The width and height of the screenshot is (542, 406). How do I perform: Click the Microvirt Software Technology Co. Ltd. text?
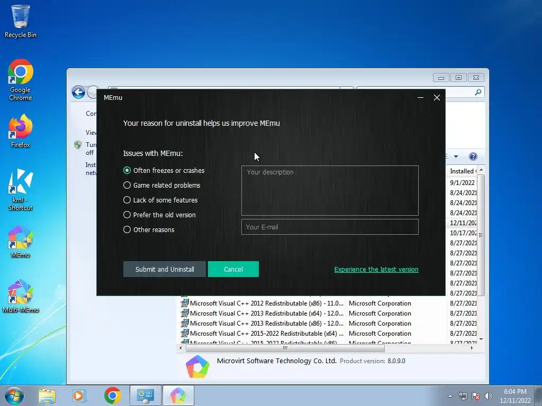[276, 361]
